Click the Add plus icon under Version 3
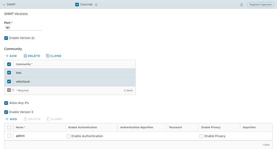Screen dimensions: 277x149 coord(7,119)
